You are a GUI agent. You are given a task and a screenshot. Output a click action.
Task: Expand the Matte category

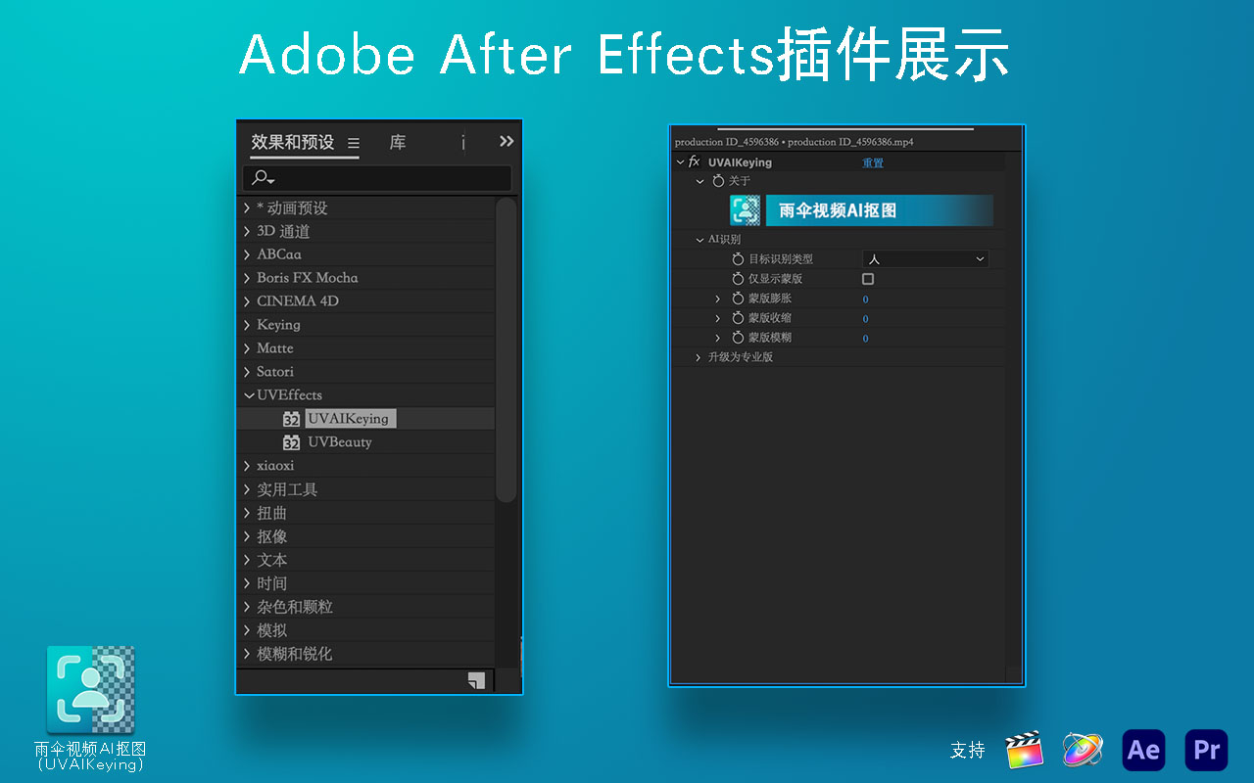tap(247, 348)
